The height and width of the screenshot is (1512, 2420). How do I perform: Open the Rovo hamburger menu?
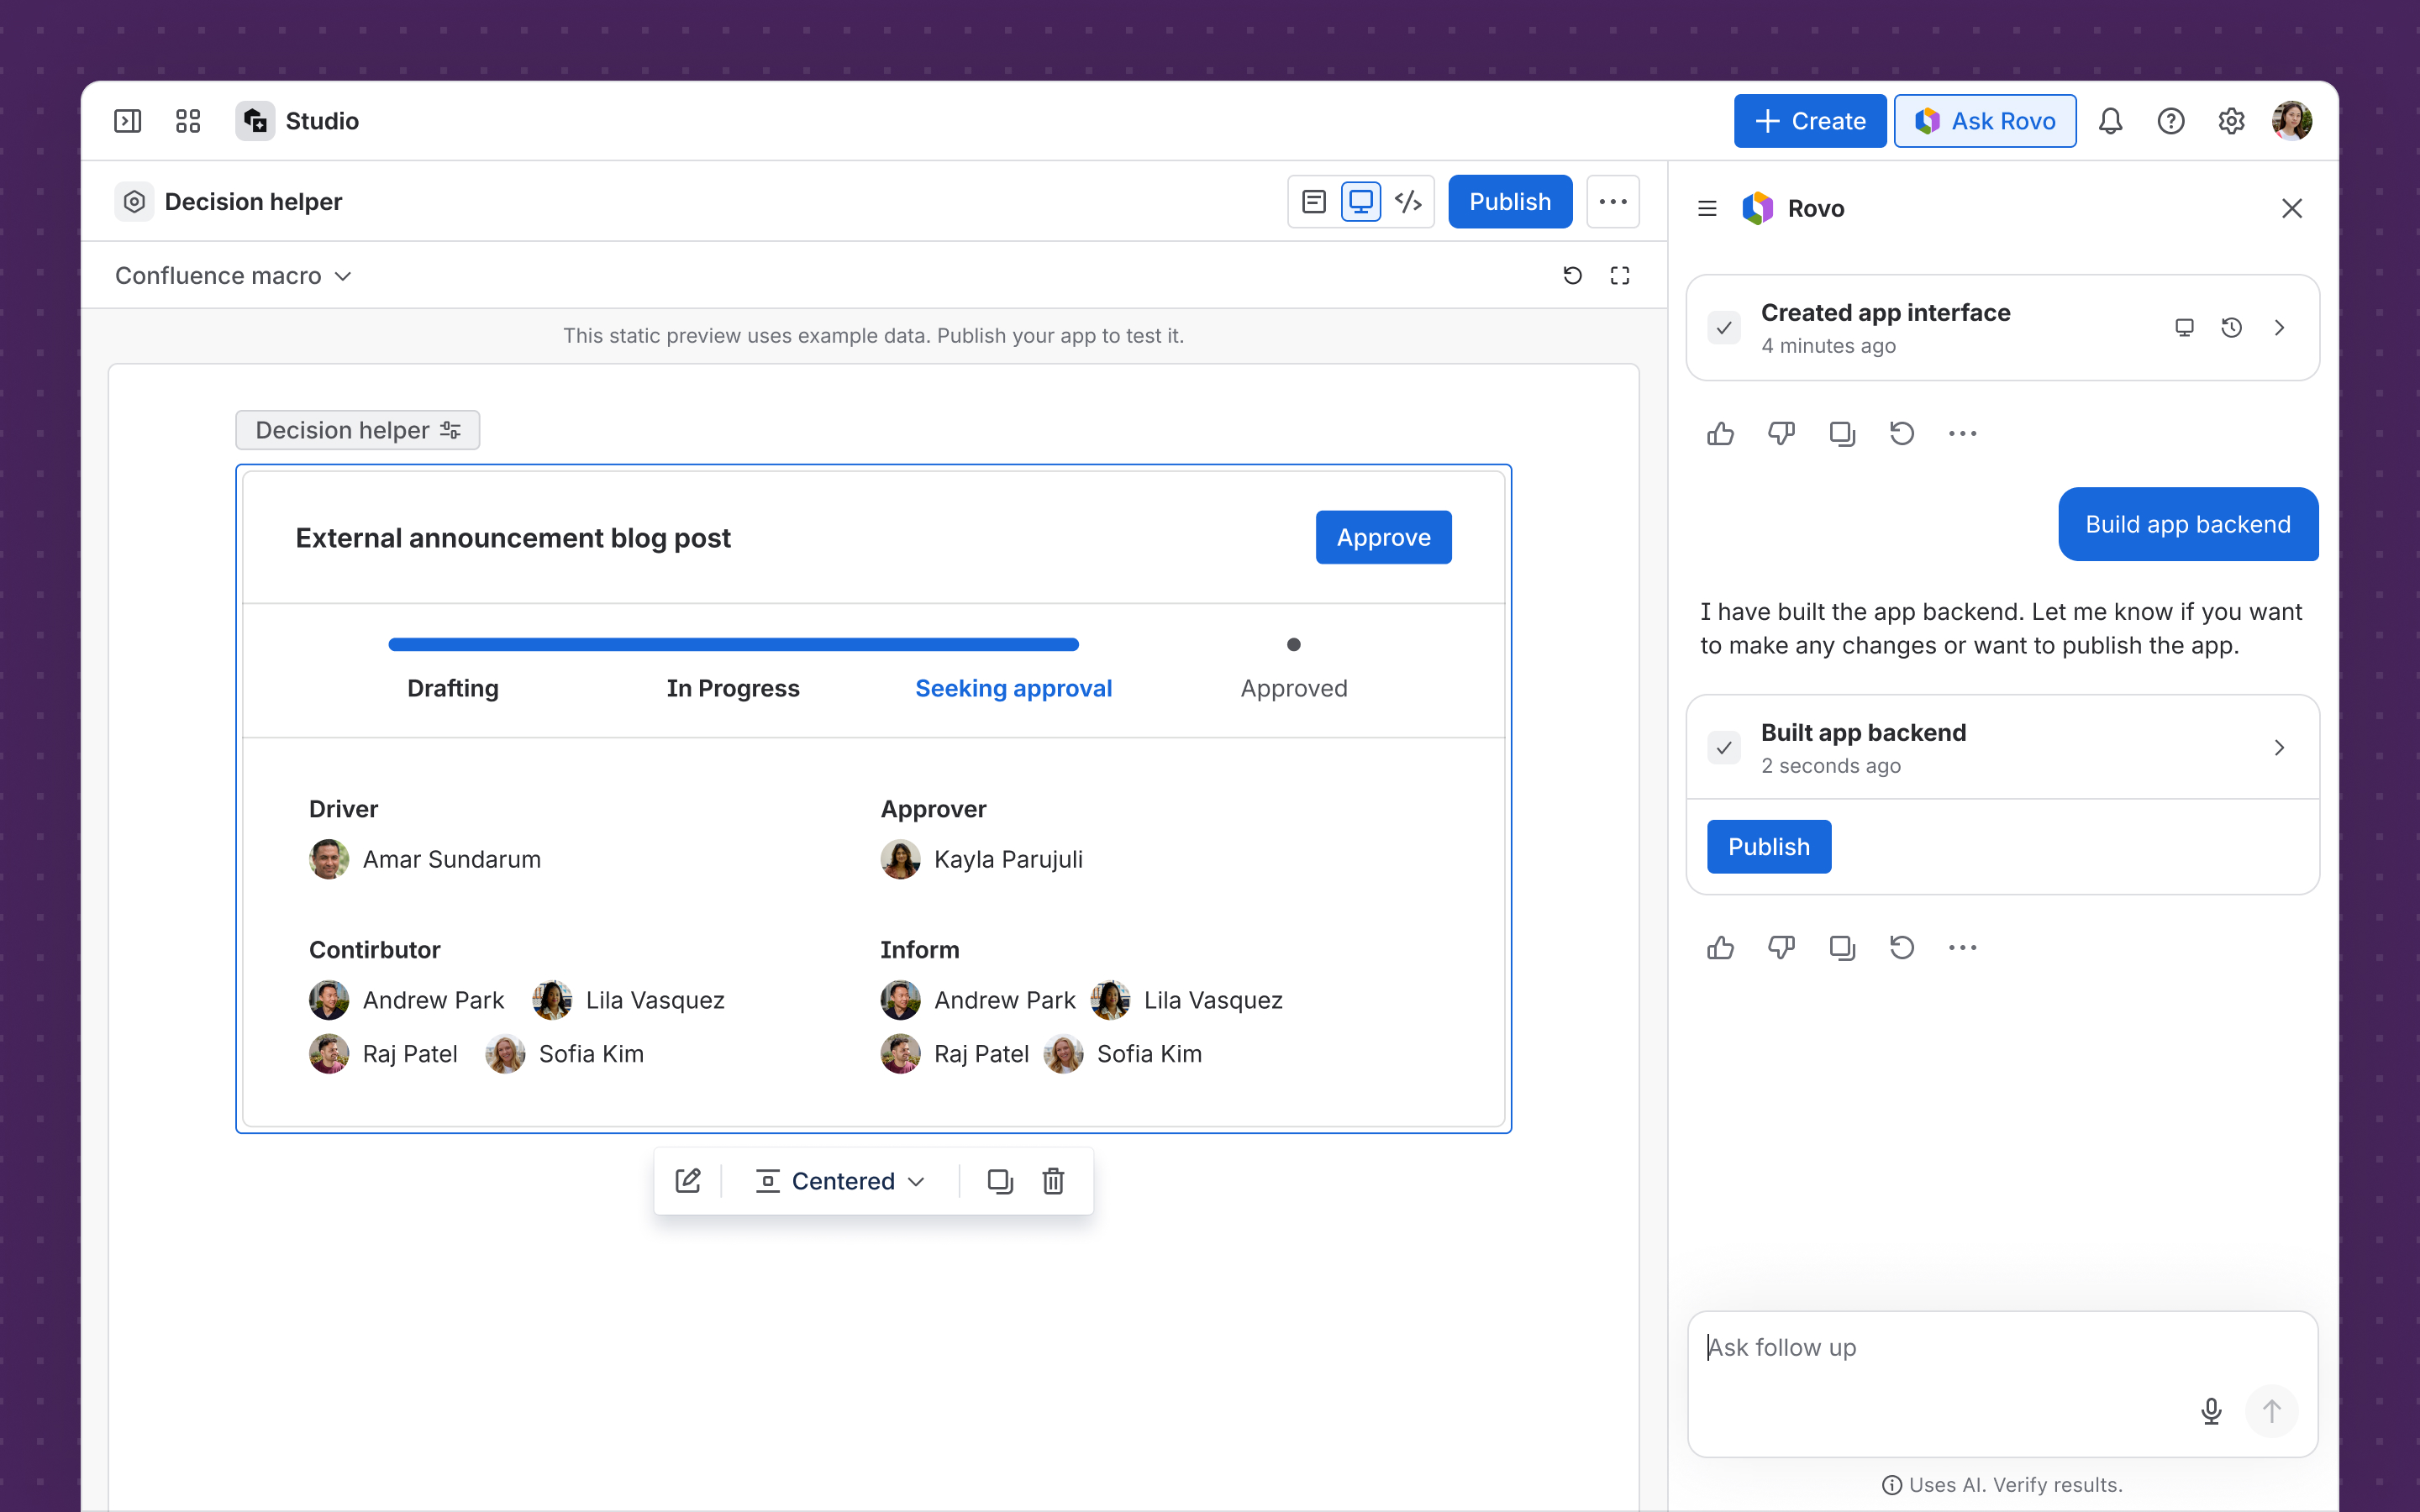click(x=1707, y=208)
